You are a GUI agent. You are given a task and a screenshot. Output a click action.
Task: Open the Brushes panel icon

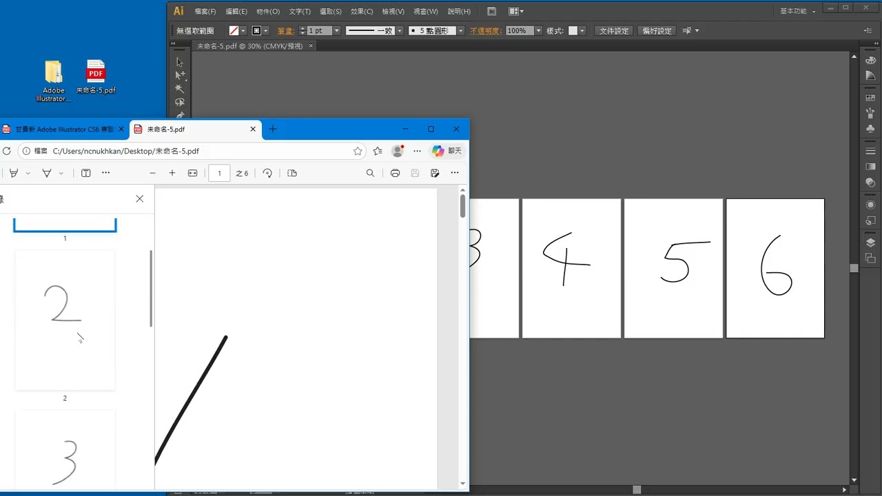click(870, 113)
